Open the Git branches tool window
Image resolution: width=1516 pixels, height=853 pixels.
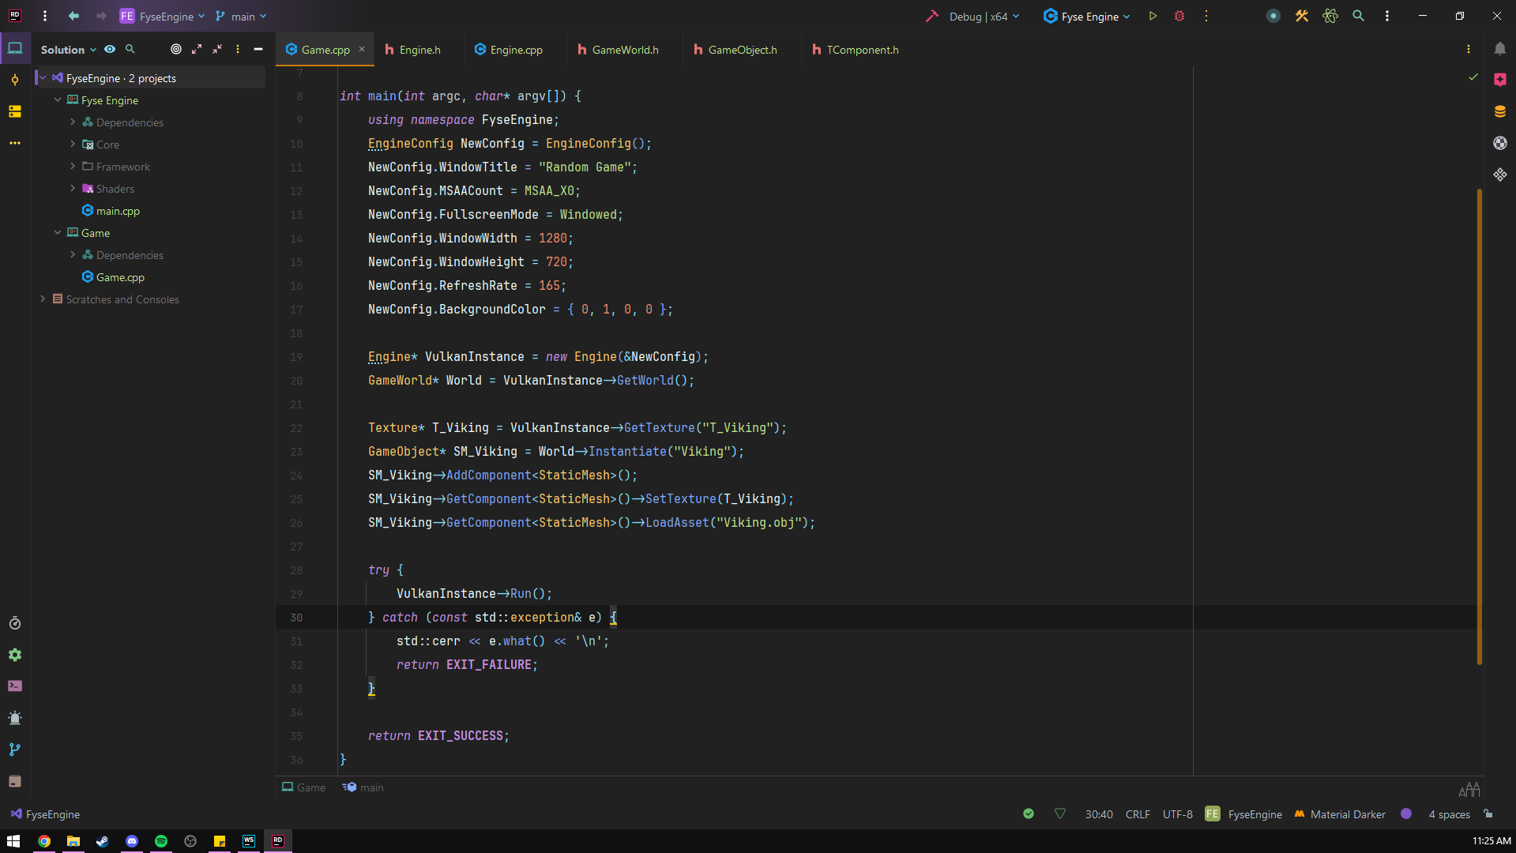(x=15, y=750)
